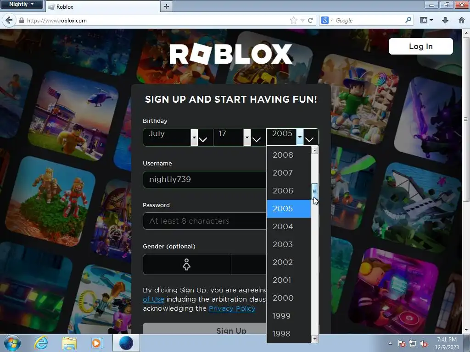
Task: Launch Internet Explorer from the taskbar
Action: point(41,343)
